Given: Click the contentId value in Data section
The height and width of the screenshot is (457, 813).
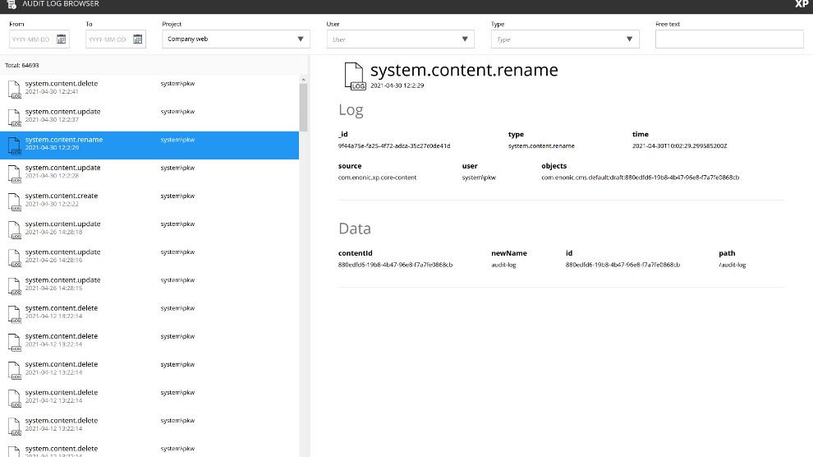Looking at the screenshot, I should tap(395, 265).
